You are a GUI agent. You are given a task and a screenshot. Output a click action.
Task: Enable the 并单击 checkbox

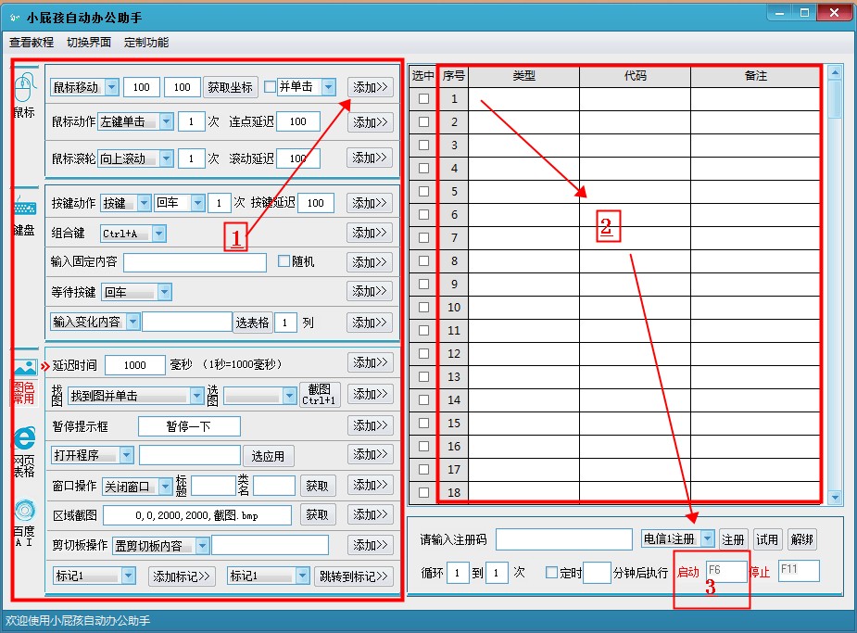click(270, 87)
